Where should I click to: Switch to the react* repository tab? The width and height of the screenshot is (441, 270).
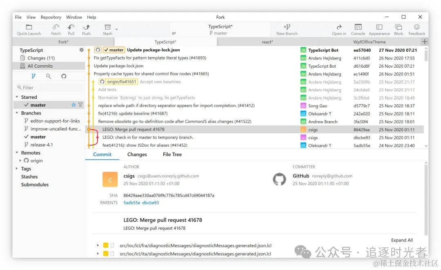tap(267, 42)
